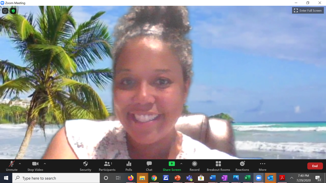Image resolution: width=326 pixels, height=183 pixels.
Task: Click the taskbar search box
Action: pyautogui.click(x=56, y=178)
